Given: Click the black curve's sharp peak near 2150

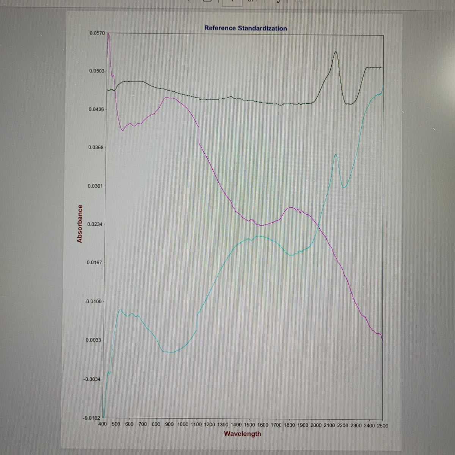Looking at the screenshot, I should click(336, 52).
